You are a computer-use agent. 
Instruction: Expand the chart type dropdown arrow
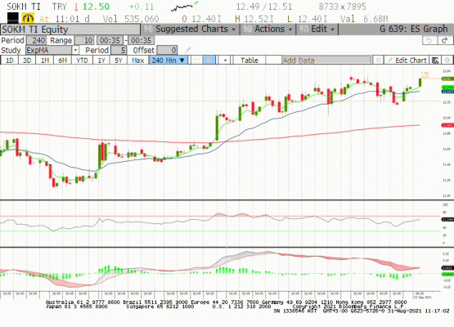(x=224, y=60)
